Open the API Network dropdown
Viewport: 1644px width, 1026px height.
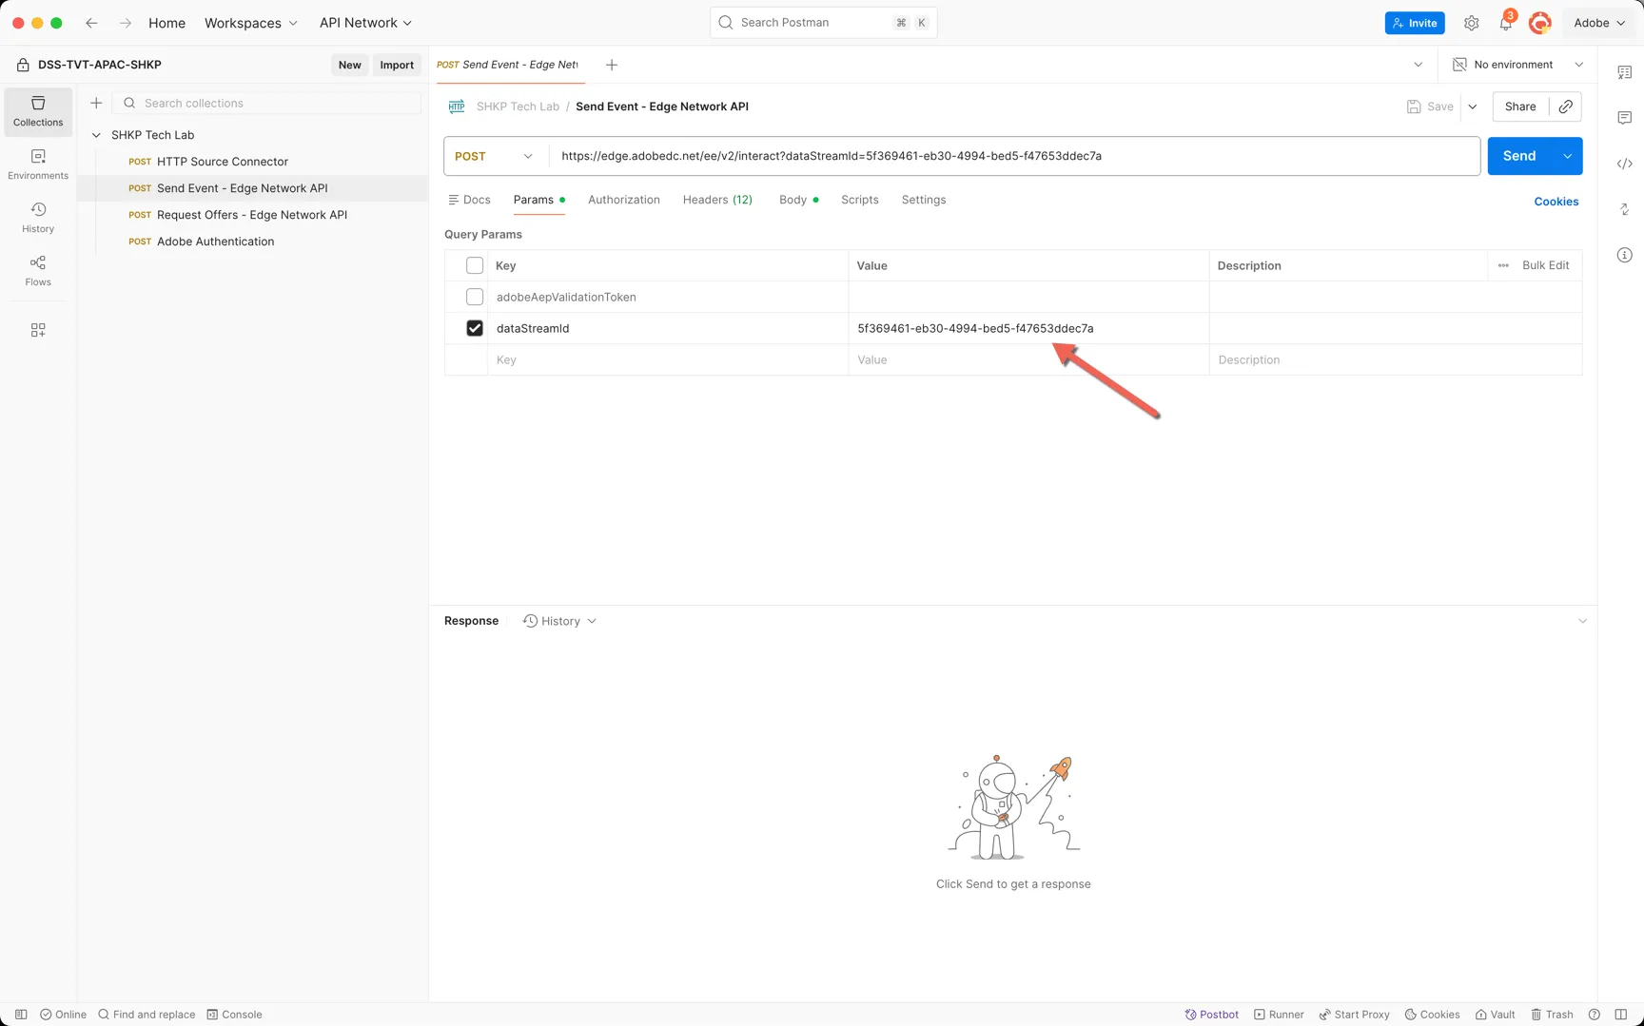click(x=366, y=23)
